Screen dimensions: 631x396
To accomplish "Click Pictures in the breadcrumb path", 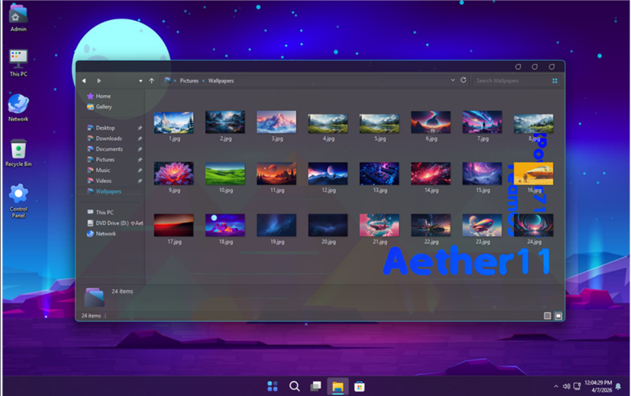I will tap(189, 81).
